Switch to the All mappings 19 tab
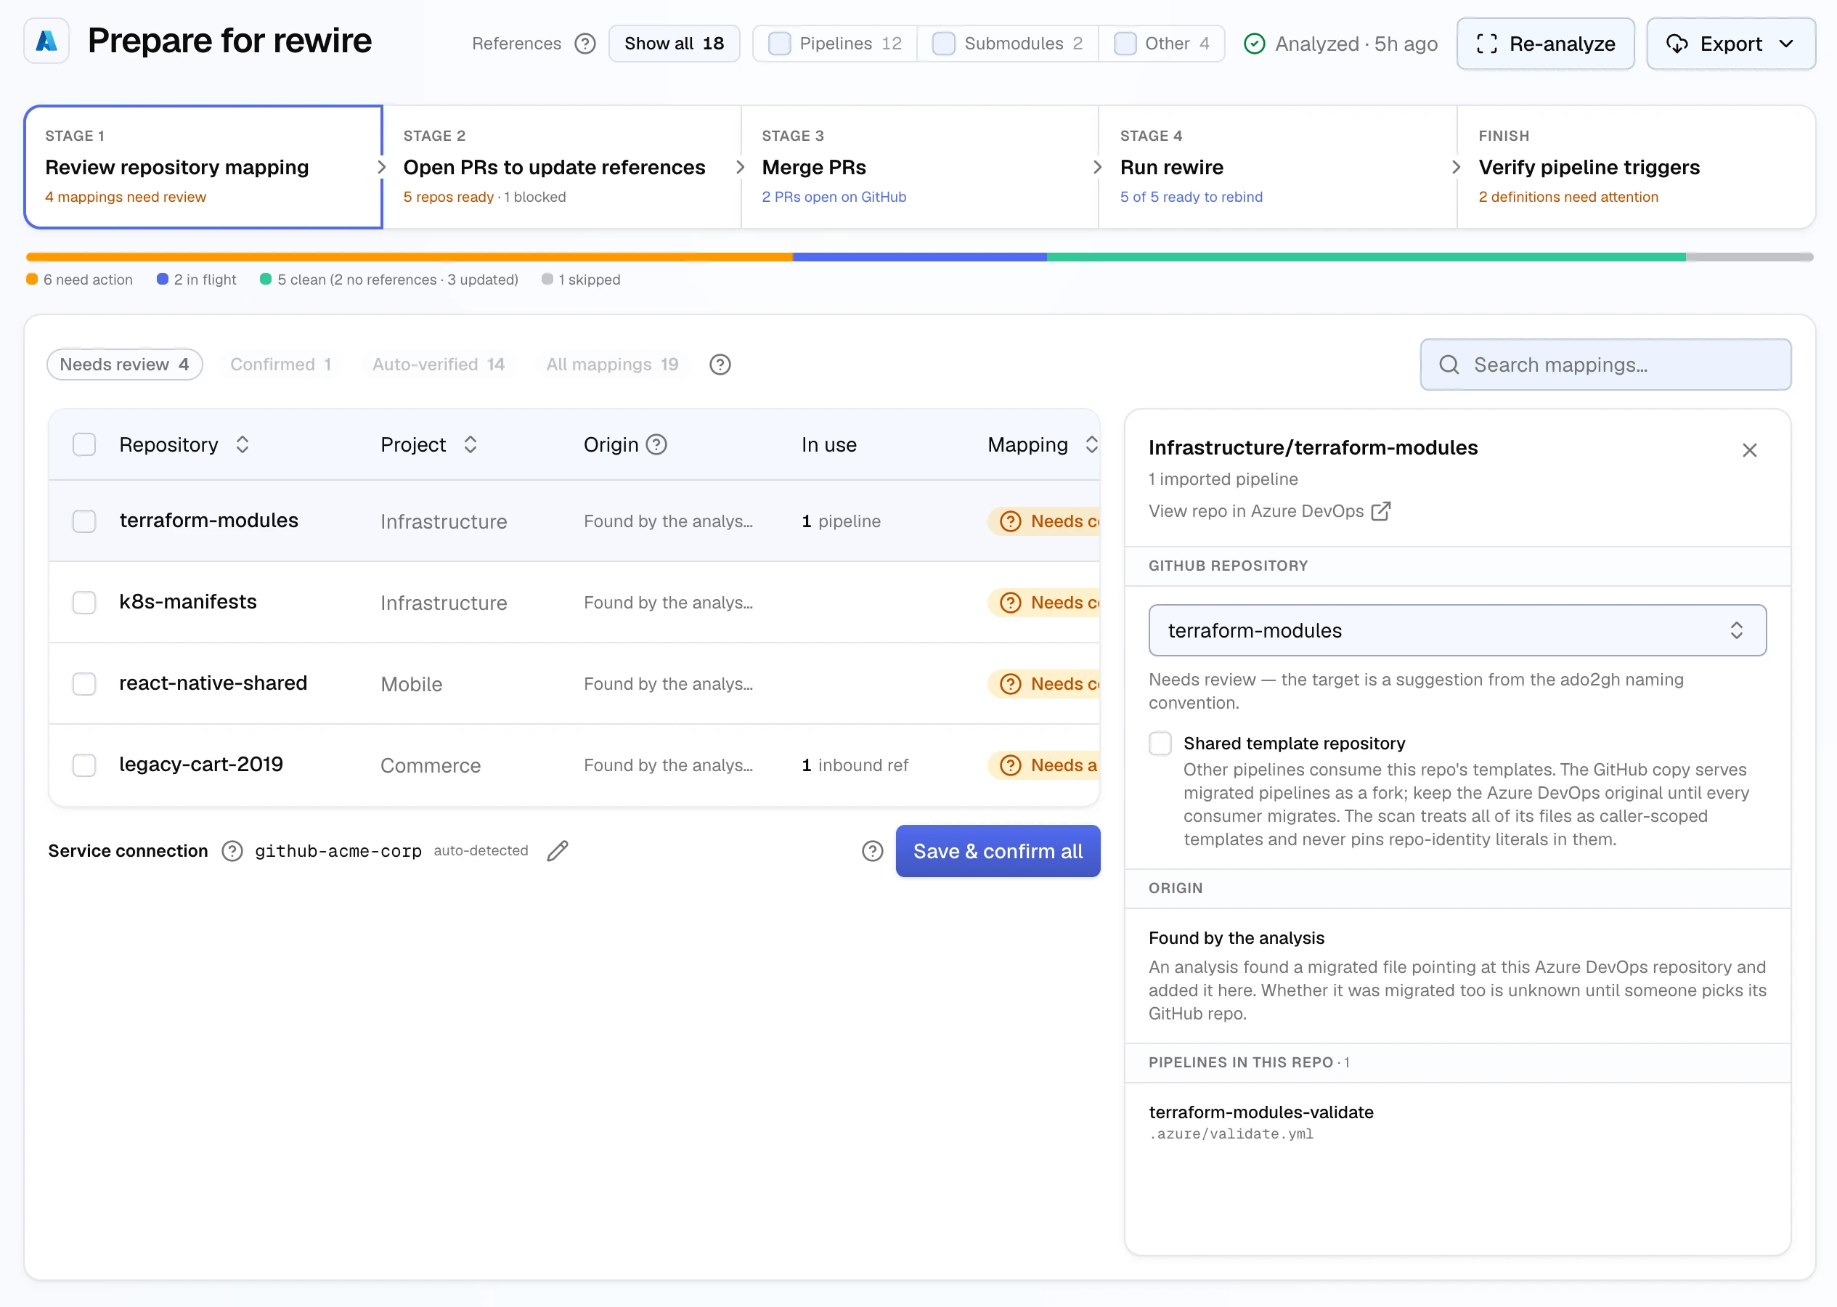This screenshot has width=1837, height=1307. tap(612, 365)
